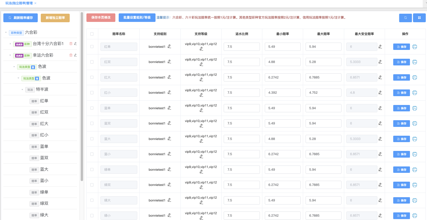Select 蓝双 odds item in the tree
Image resolution: width=427 pixels, height=220 pixels.
tap(44, 158)
